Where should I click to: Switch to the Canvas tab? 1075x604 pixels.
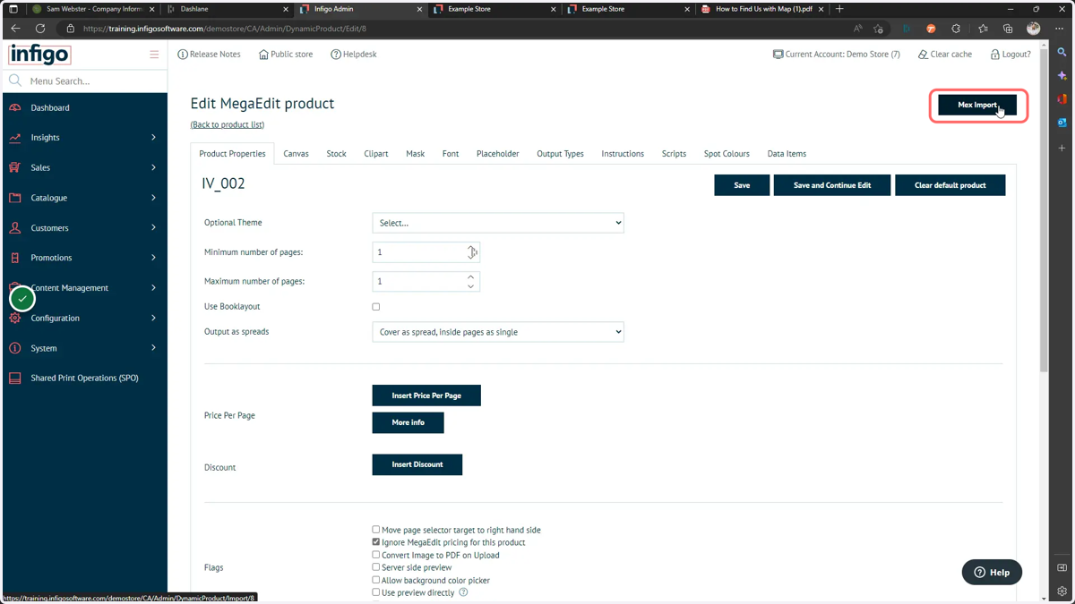(x=296, y=154)
